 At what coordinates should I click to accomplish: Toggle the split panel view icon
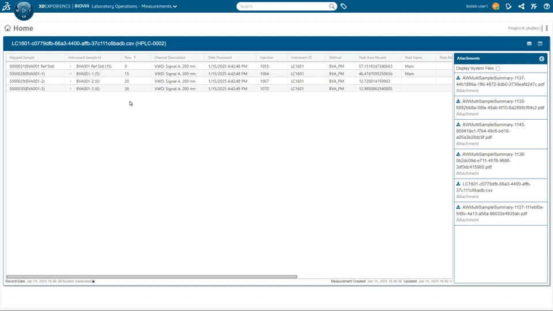pos(540,43)
